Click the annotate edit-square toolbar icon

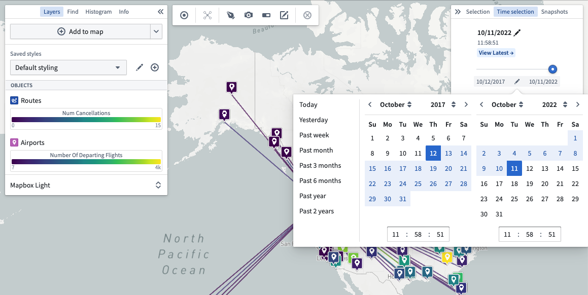[284, 15]
